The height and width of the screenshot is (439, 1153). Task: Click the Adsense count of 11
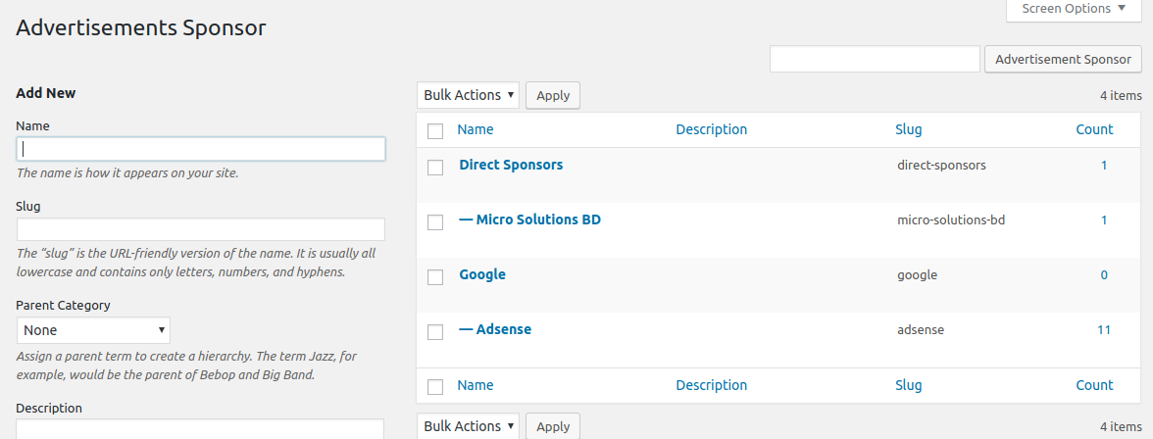coord(1104,329)
